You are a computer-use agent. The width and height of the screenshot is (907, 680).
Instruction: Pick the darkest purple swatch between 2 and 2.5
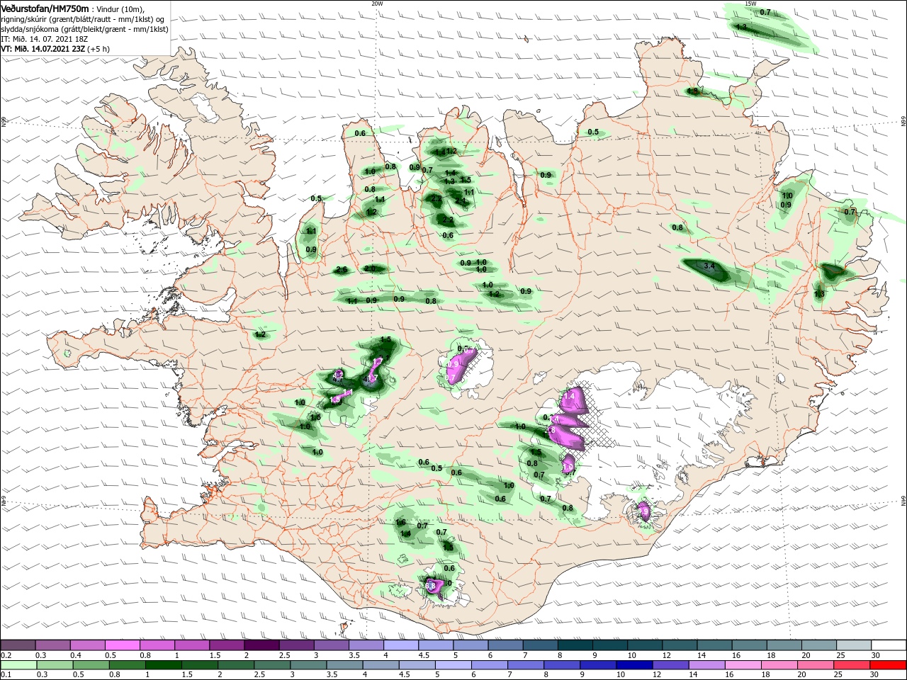click(x=261, y=645)
